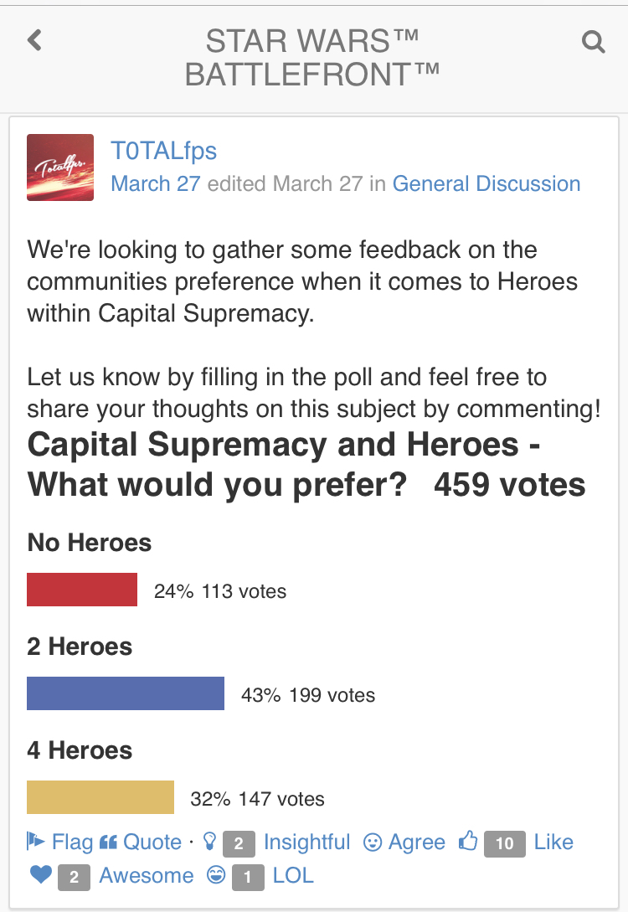Click the Like count badge showing 10
Viewport: 628px width, 912px height.
click(x=505, y=843)
